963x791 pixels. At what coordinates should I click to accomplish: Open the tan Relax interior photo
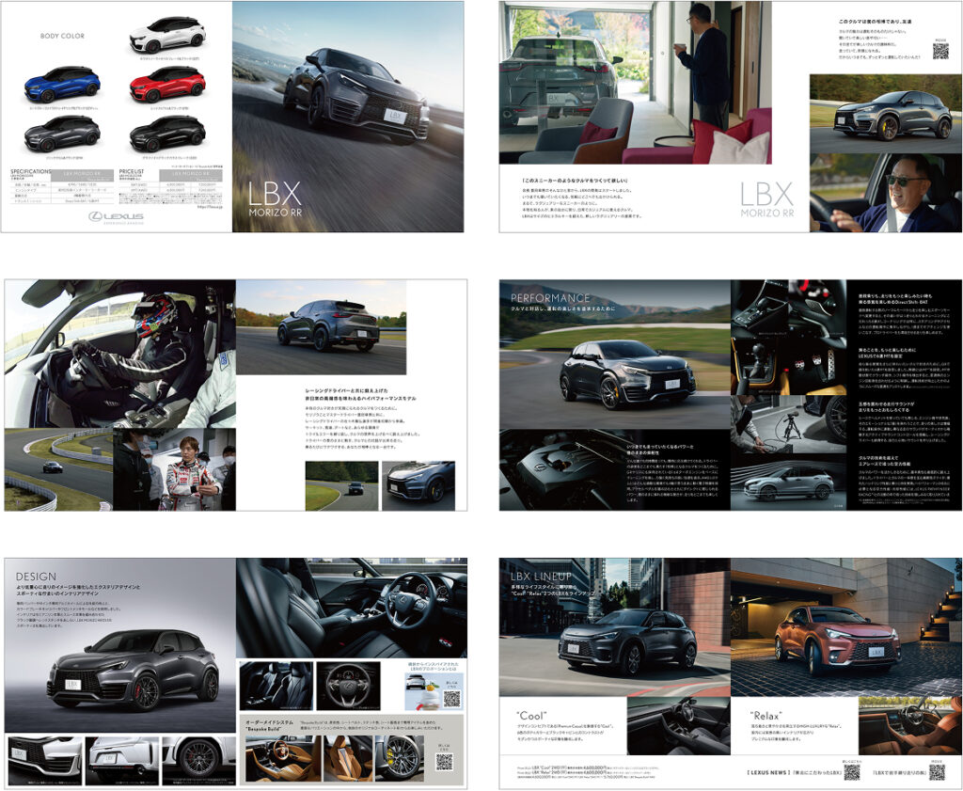coord(909,725)
